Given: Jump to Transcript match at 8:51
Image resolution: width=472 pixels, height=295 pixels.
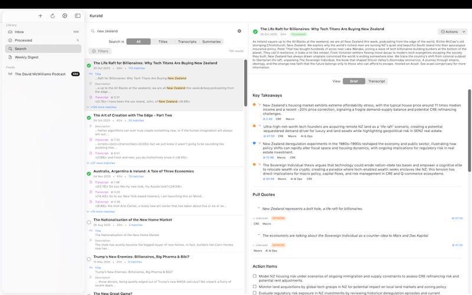Looking at the screenshot, I should pyautogui.click(x=107, y=153).
